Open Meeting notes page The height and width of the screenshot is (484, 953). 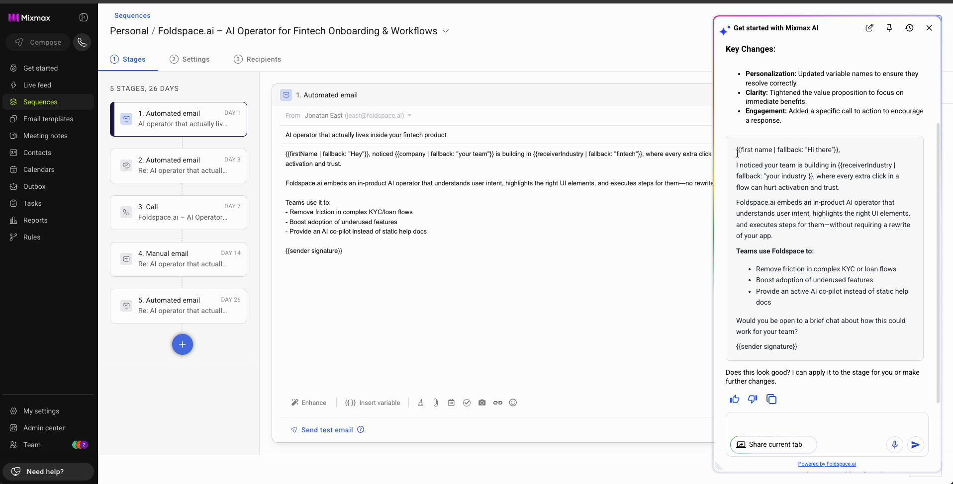48,136
